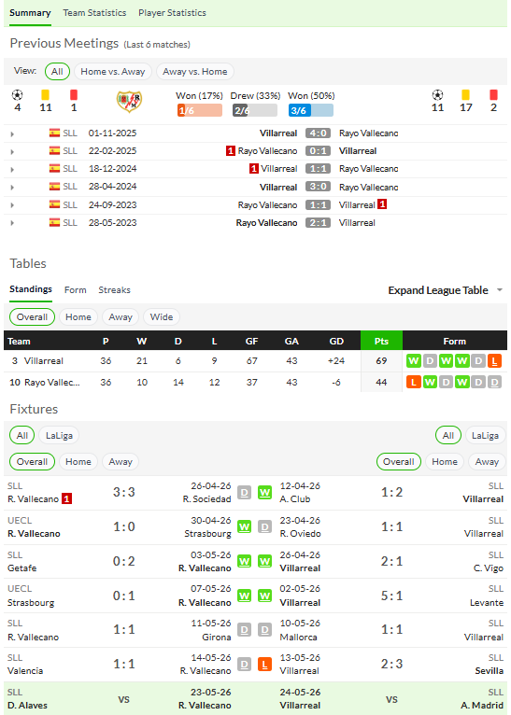Click the Spain flag beside 01-11-2025 match
Screen dimensions: 511x715
point(55,133)
